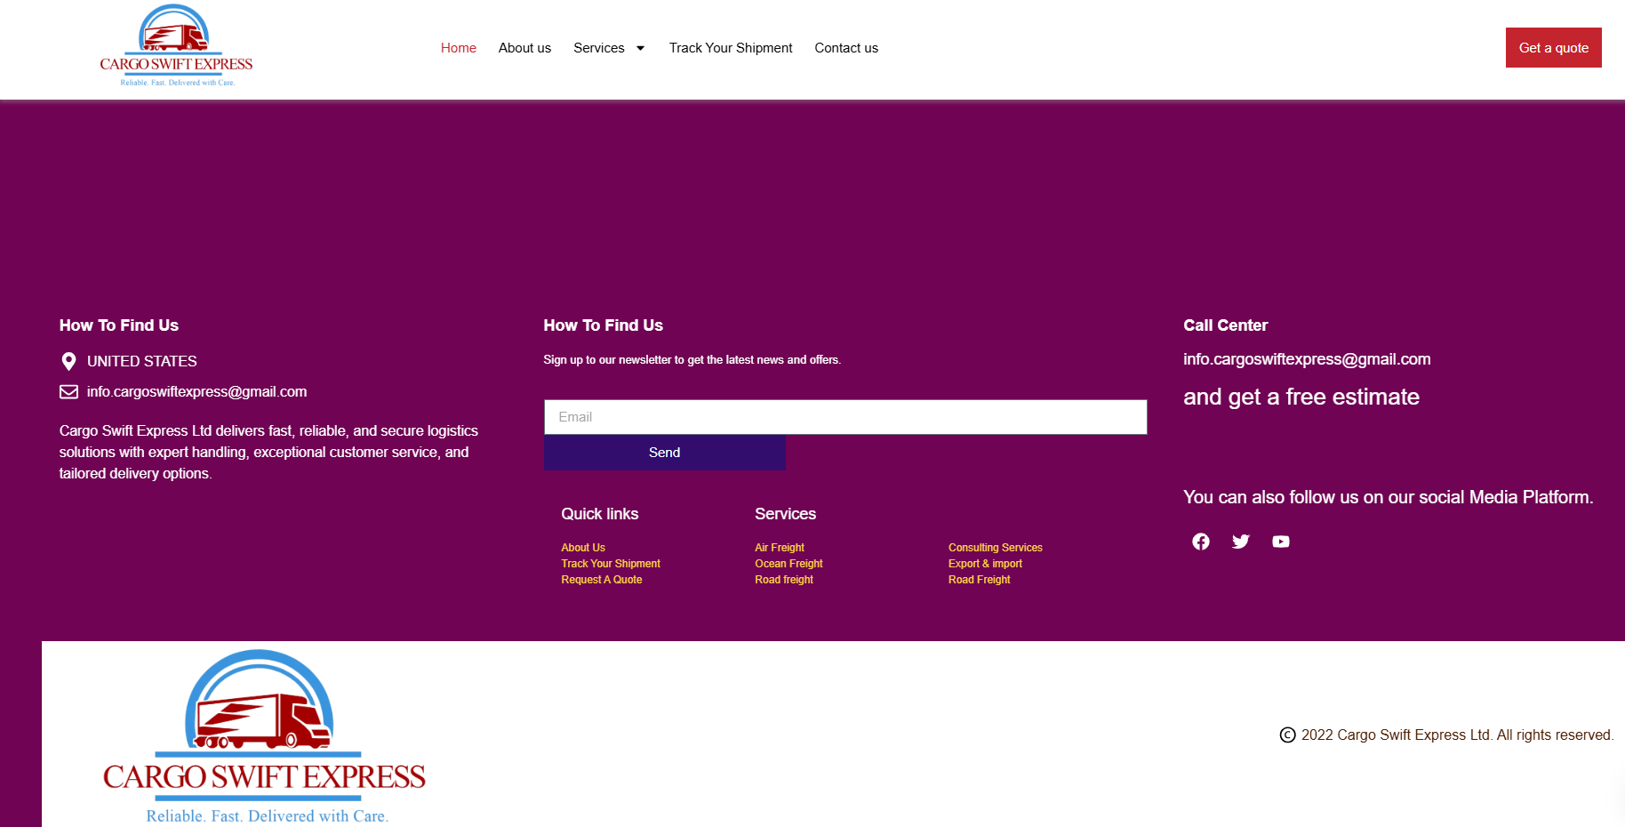The image size is (1625, 827).
Task: Follow the Air Freight footer link
Action: click(779, 548)
